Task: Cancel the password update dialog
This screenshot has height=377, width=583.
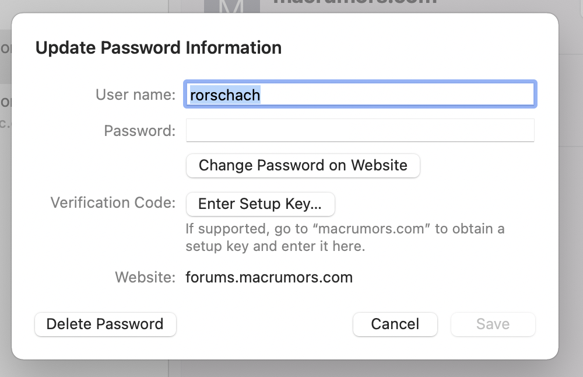Action: tap(395, 324)
